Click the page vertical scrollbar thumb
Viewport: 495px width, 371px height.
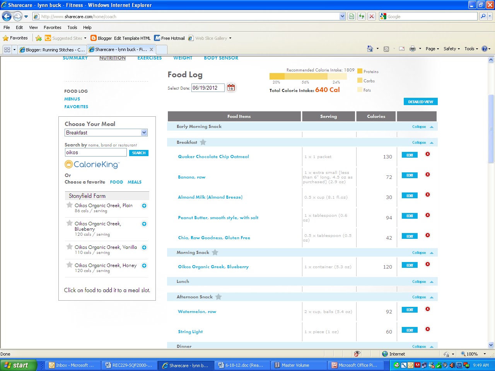coord(491,129)
